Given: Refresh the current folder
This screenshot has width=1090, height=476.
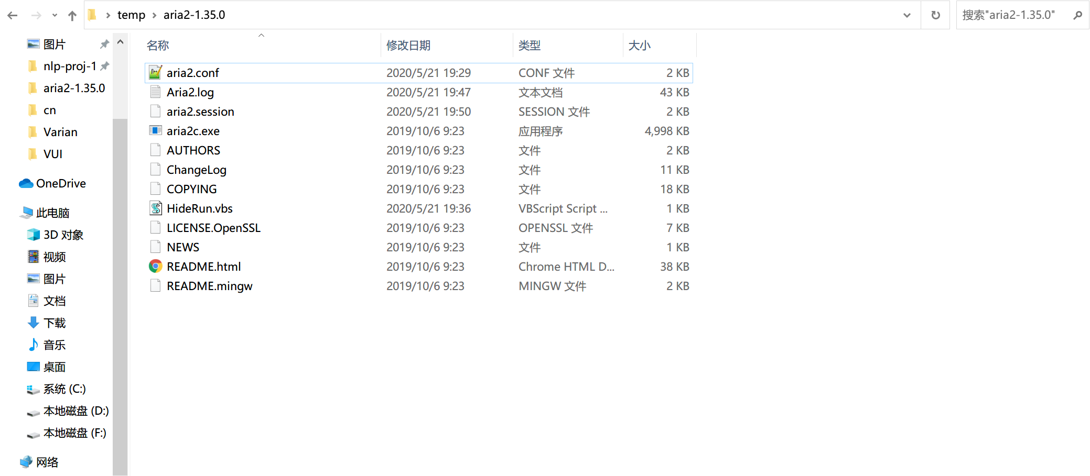Looking at the screenshot, I should point(935,15).
